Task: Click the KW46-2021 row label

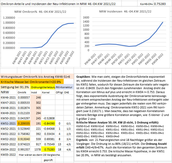Action: (9, 97)
